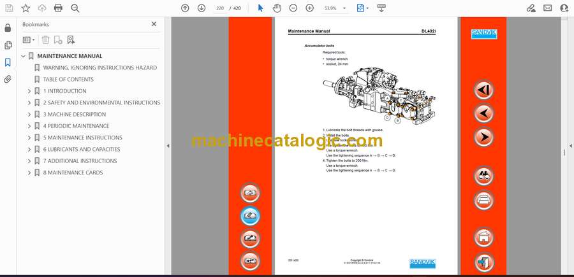Select the Bookmarks panel icon
This screenshot has width=574, height=277.
coord(8,62)
